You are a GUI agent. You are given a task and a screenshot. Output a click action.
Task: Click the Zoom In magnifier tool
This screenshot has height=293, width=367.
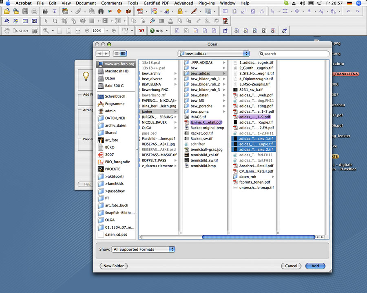point(46,31)
